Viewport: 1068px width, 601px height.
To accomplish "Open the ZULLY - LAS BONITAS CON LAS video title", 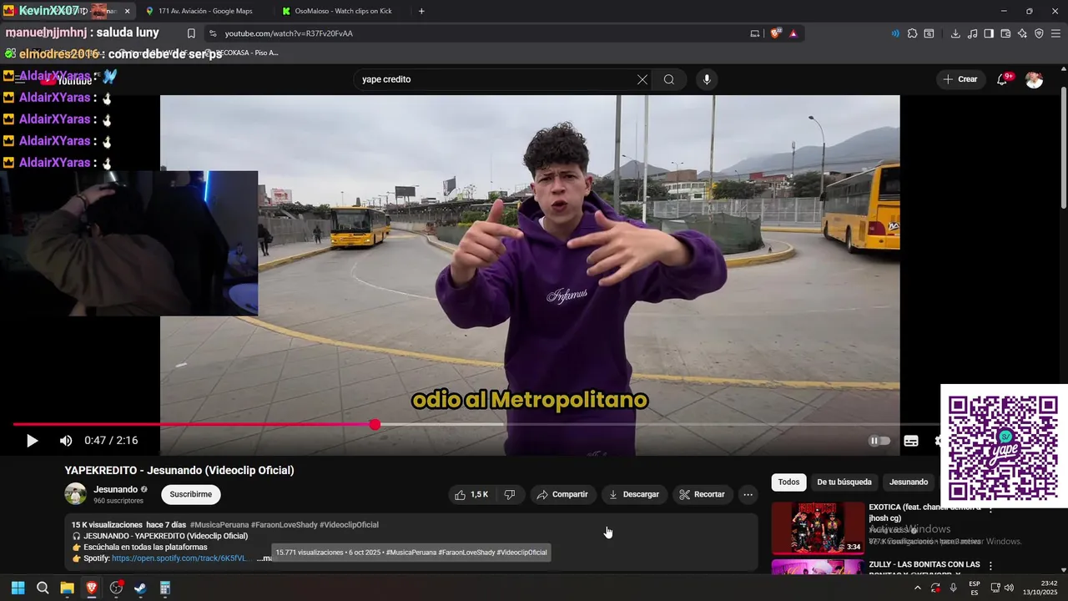I will pyautogui.click(x=924, y=565).
